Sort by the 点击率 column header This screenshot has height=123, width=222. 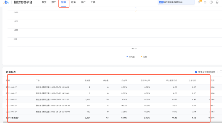(124, 80)
